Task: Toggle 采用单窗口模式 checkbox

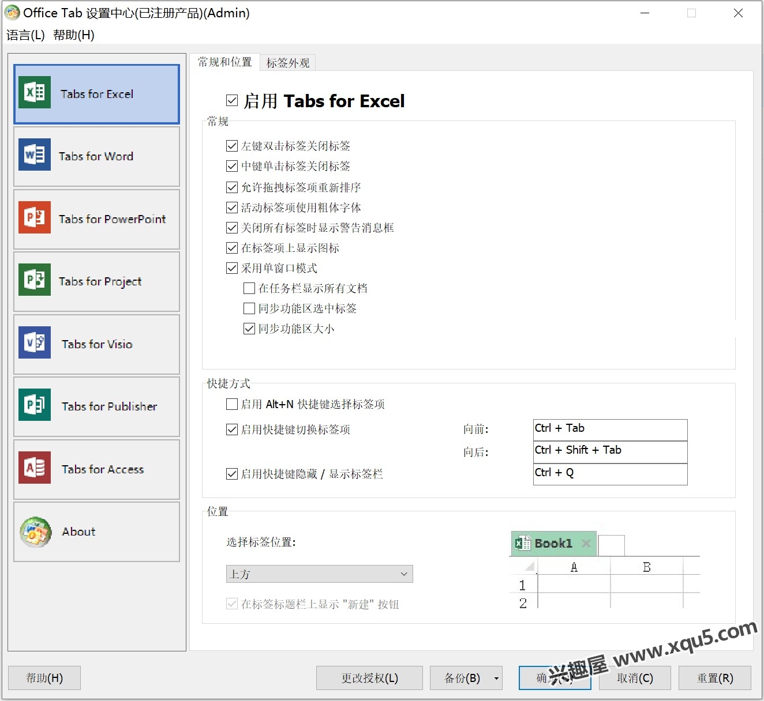Action: pyautogui.click(x=232, y=268)
